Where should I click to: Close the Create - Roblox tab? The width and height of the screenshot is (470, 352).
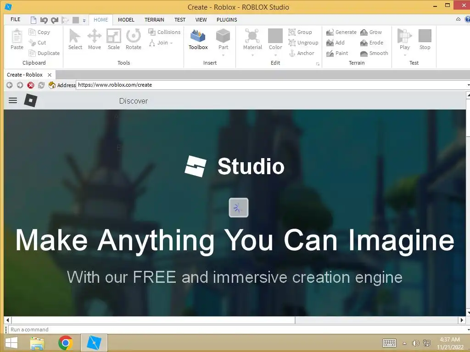50,75
